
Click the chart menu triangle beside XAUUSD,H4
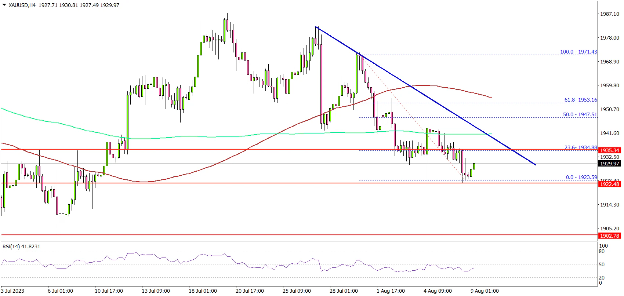pos(4,6)
